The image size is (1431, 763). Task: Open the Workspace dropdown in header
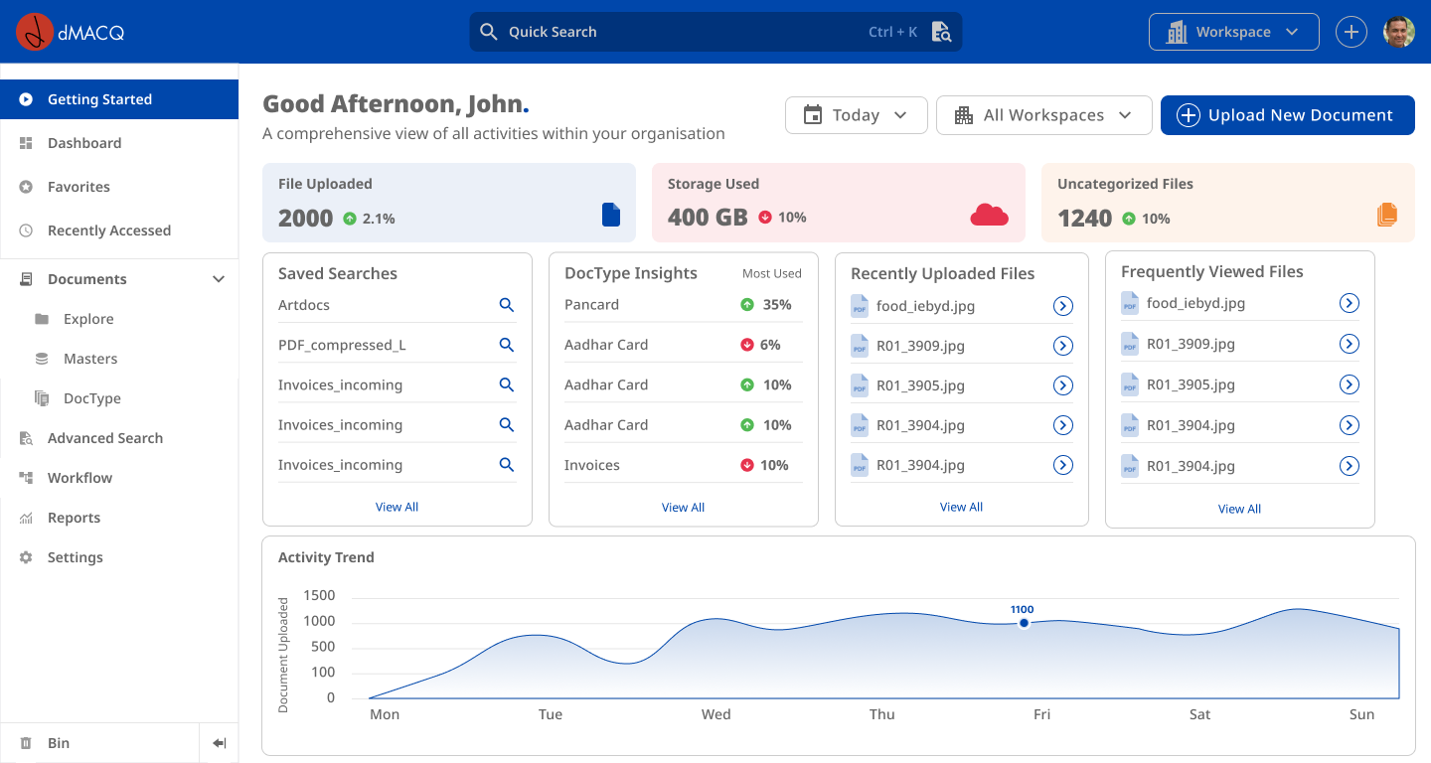click(1233, 32)
